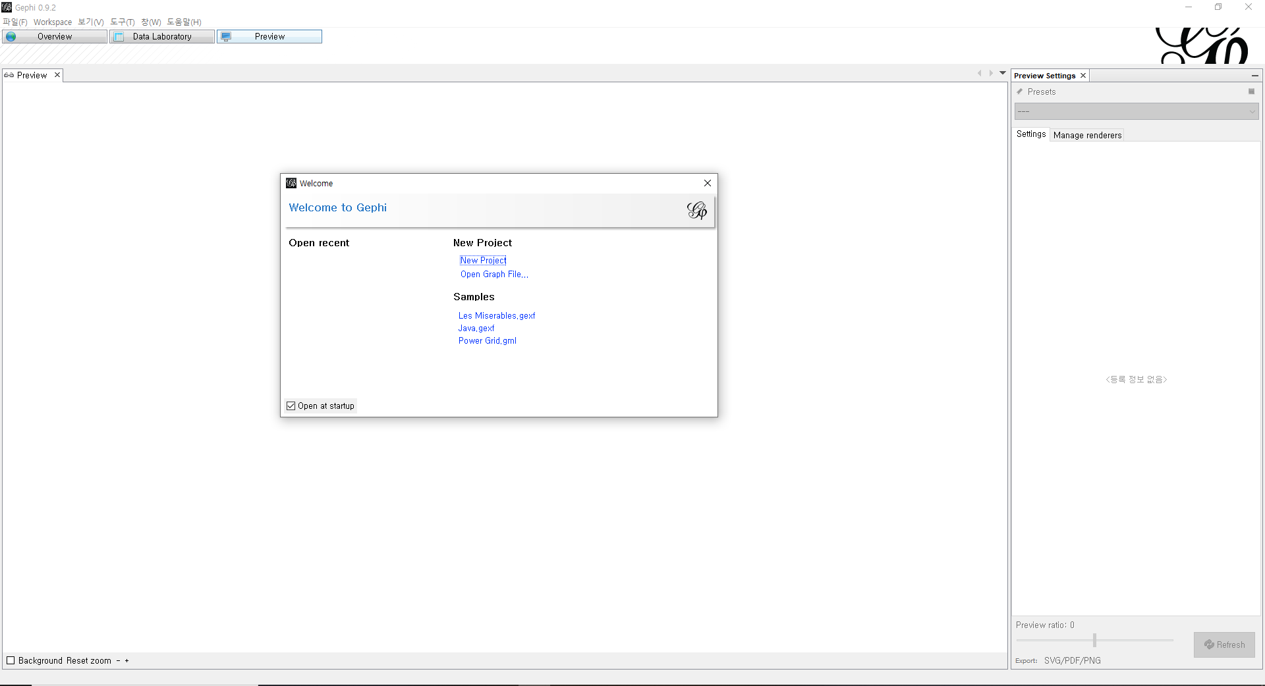
Task: Close the Welcome dialog
Action: click(708, 183)
